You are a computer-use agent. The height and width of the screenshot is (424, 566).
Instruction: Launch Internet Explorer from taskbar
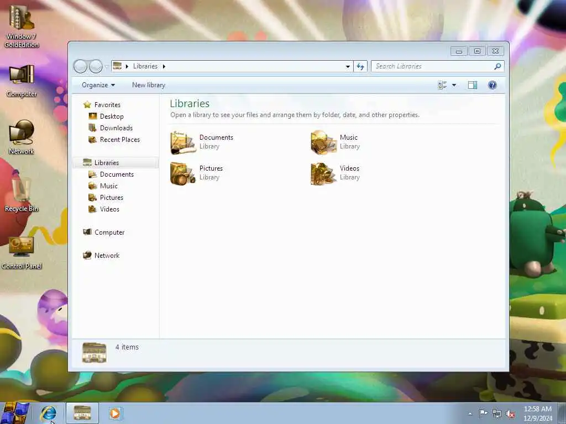[48, 413]
